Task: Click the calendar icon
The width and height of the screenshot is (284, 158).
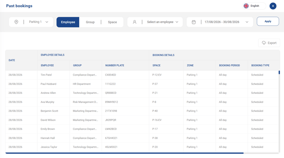Action: [194, 22]
